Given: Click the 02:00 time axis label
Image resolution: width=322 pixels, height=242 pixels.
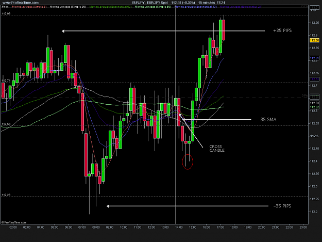Looking at the screenshot, I should pos(13,227).
